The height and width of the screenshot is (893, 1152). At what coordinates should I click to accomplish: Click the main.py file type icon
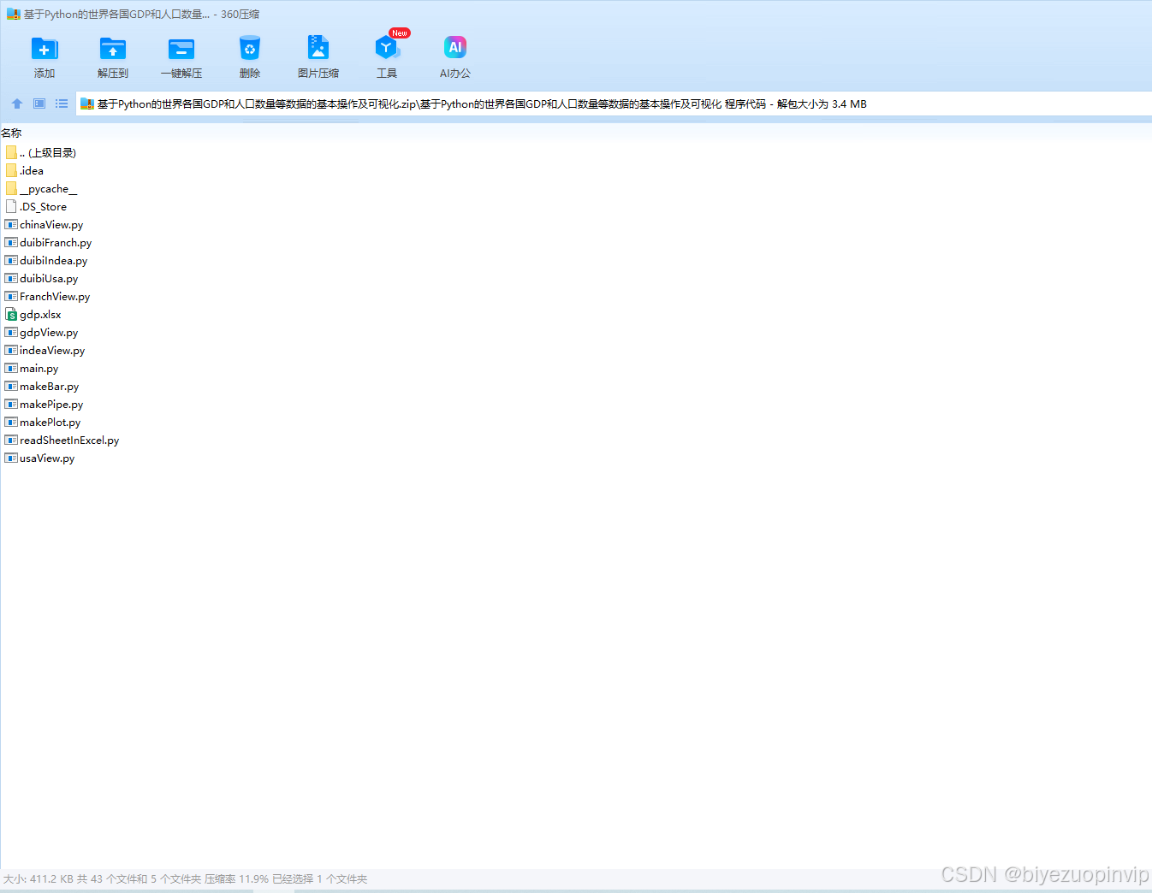tap(11, 368)
